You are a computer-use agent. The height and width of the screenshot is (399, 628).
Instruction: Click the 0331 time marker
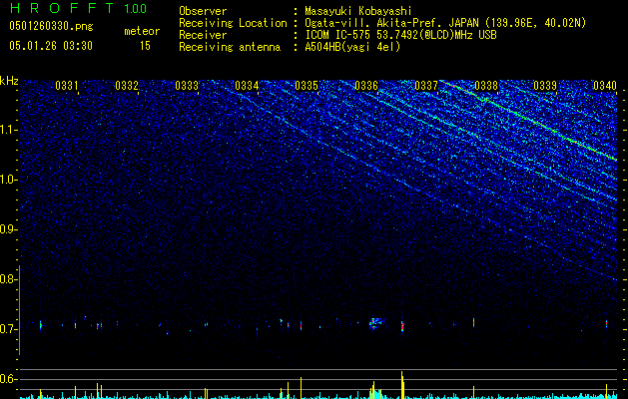pyautogui.click(x=67, y=86)
